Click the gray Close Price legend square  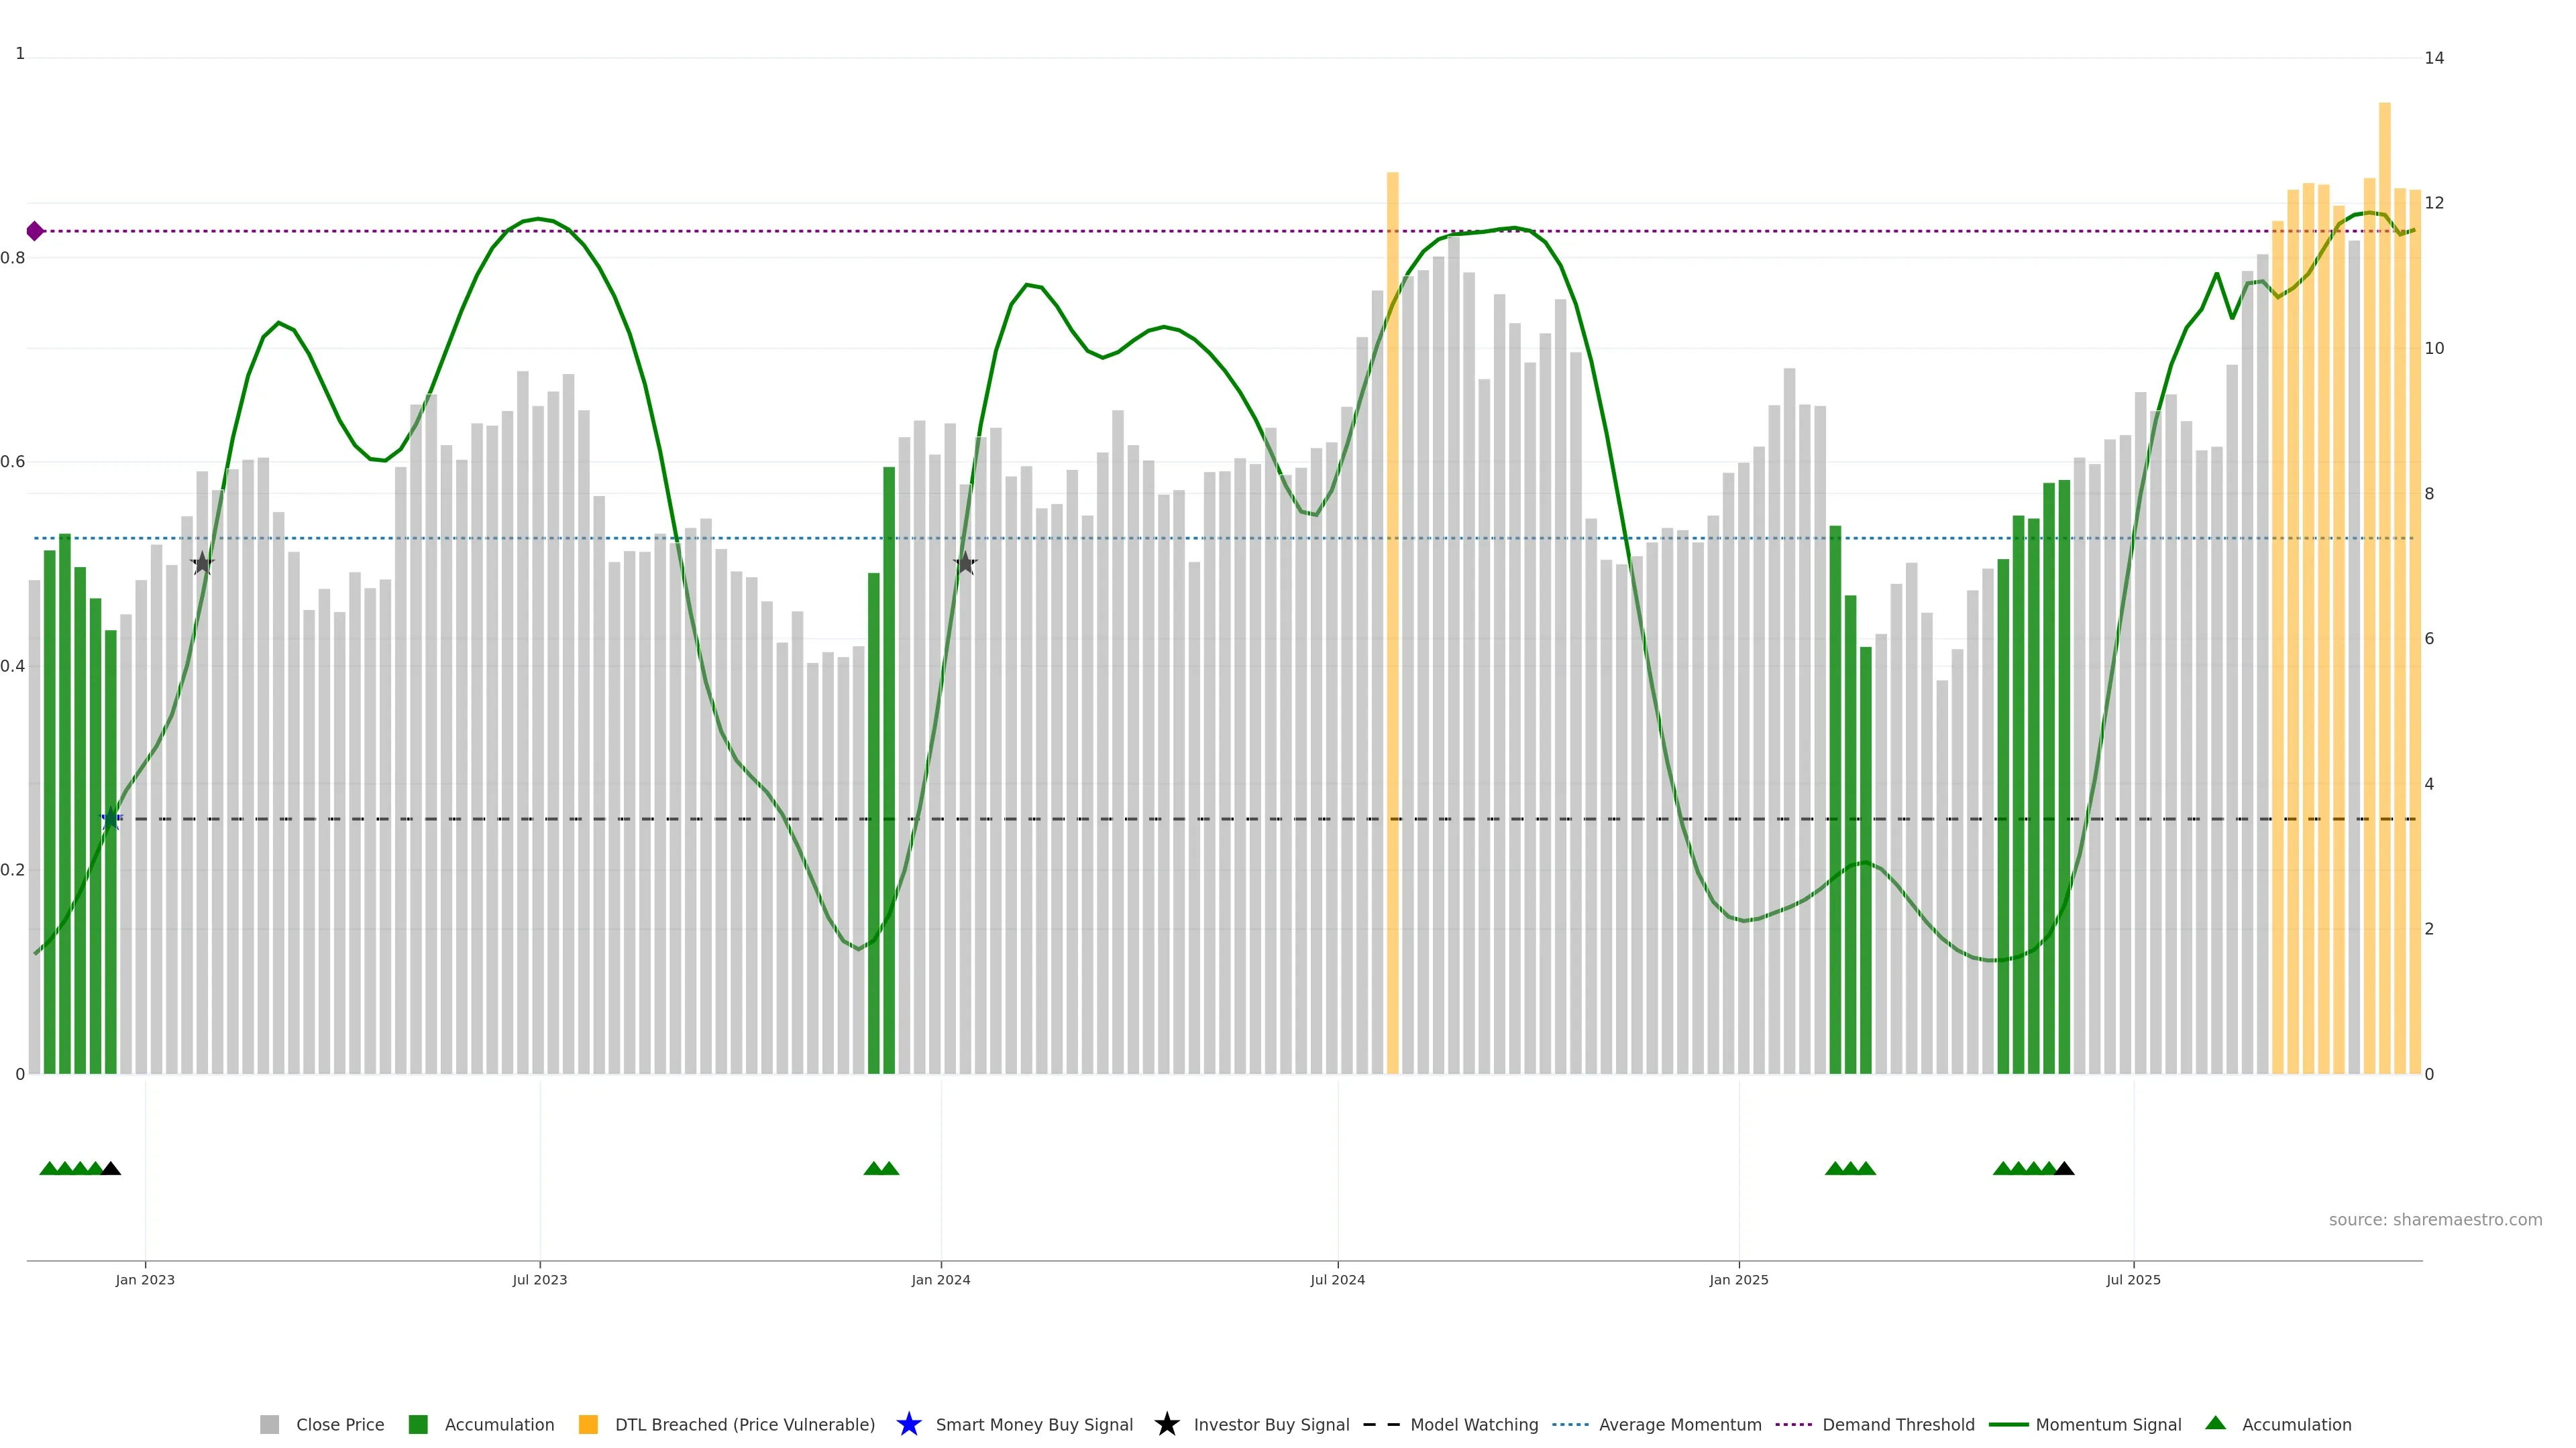coord(269,1424)
